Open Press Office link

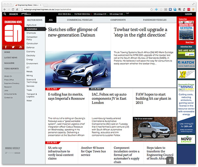coord(9,80)
